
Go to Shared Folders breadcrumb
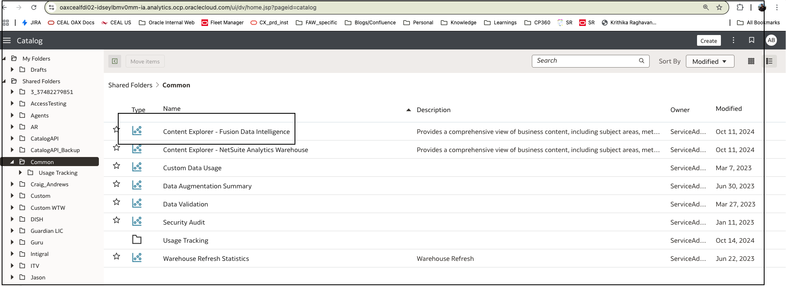(130, 85)
